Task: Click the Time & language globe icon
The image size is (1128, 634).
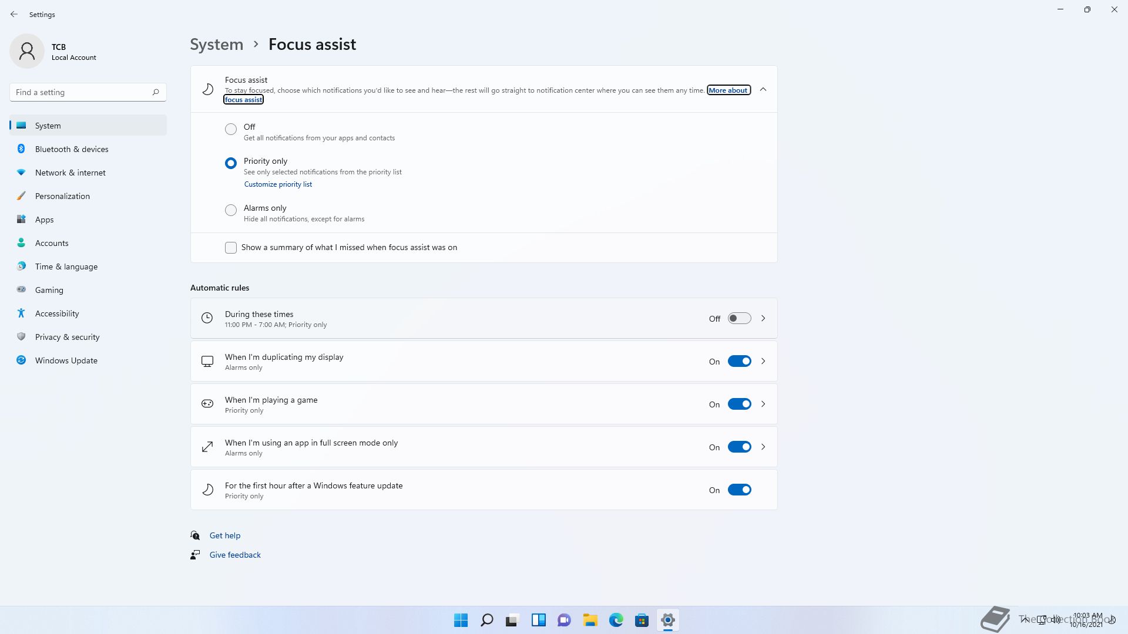Action: tap(21, 266)
